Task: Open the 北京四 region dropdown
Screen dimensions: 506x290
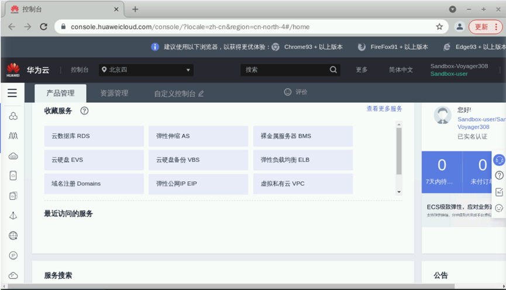Action: tap(146, 70)
